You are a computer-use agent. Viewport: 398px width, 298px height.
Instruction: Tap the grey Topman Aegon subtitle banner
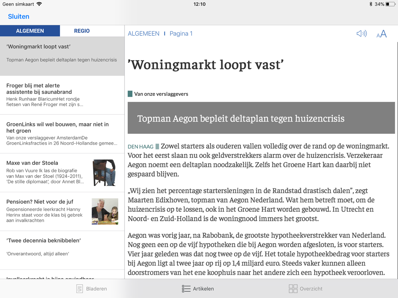[261, 118]
